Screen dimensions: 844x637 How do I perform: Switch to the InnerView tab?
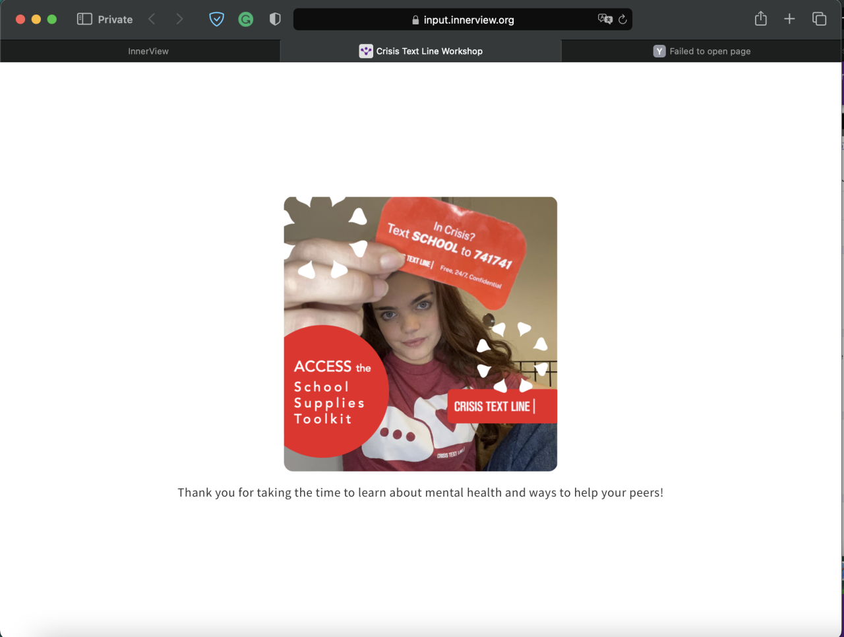(140, 51)
